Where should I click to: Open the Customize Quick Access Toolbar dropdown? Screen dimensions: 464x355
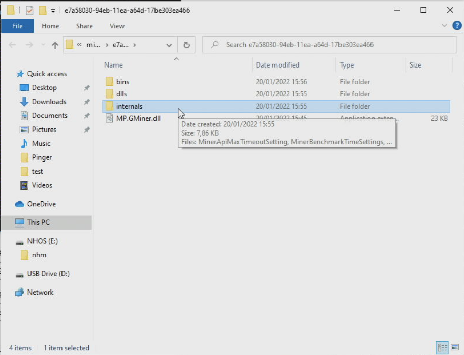point(53,10)
